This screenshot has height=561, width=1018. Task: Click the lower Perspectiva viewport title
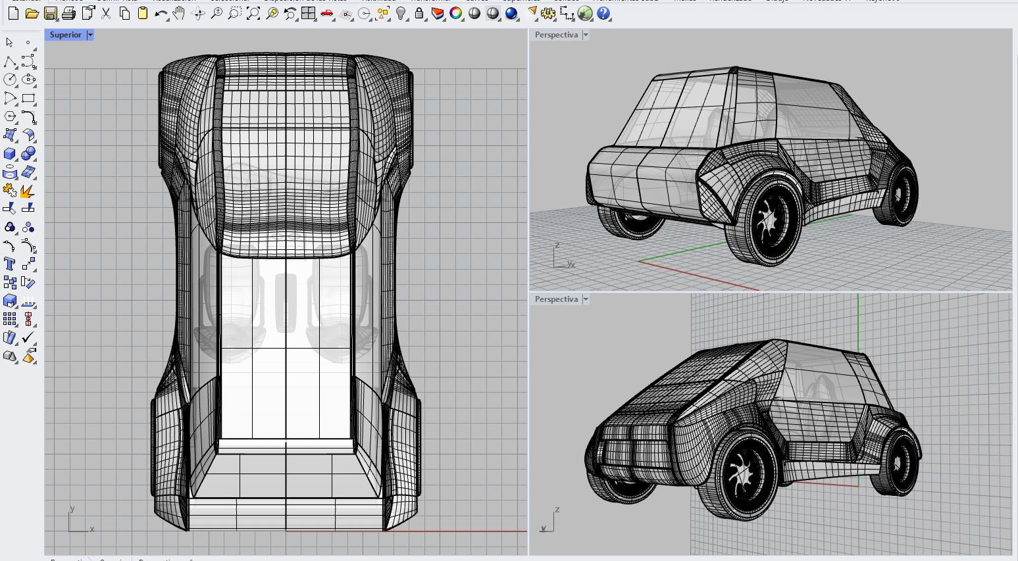556,299
